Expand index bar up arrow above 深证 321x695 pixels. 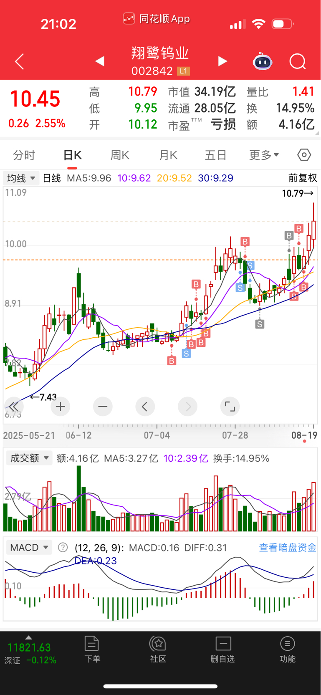28,637
